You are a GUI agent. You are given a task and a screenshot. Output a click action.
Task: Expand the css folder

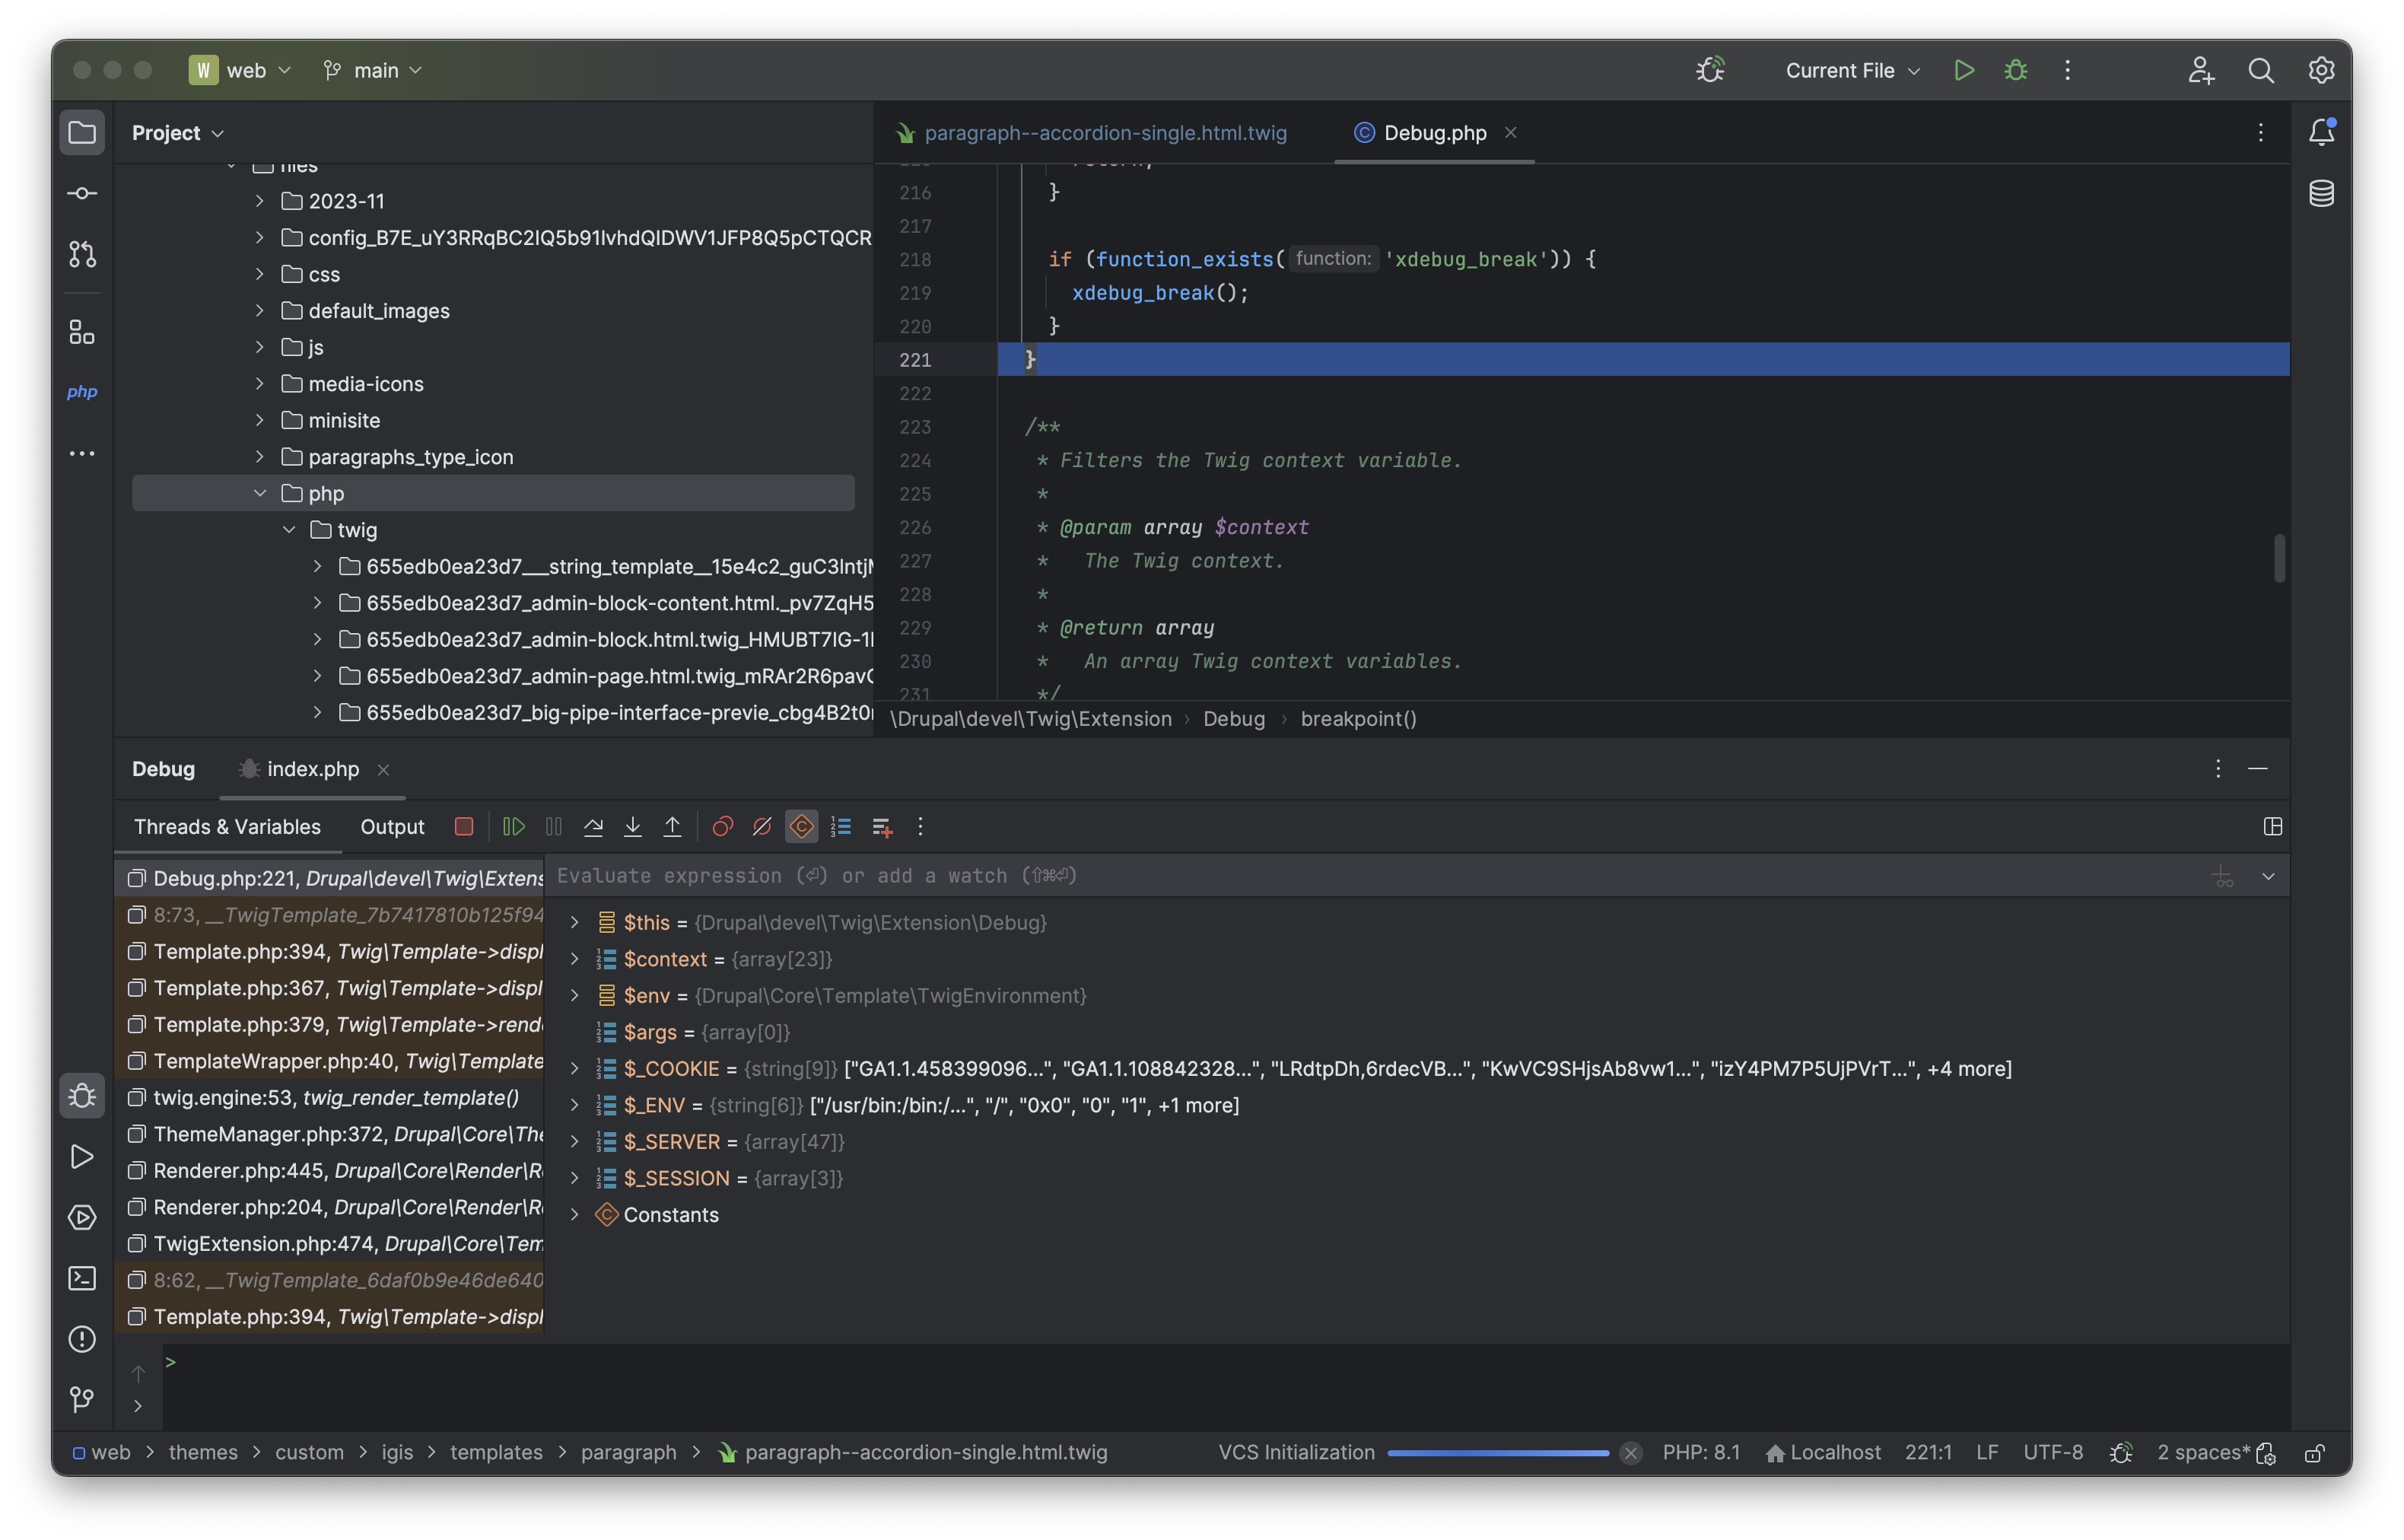[260, 274]
